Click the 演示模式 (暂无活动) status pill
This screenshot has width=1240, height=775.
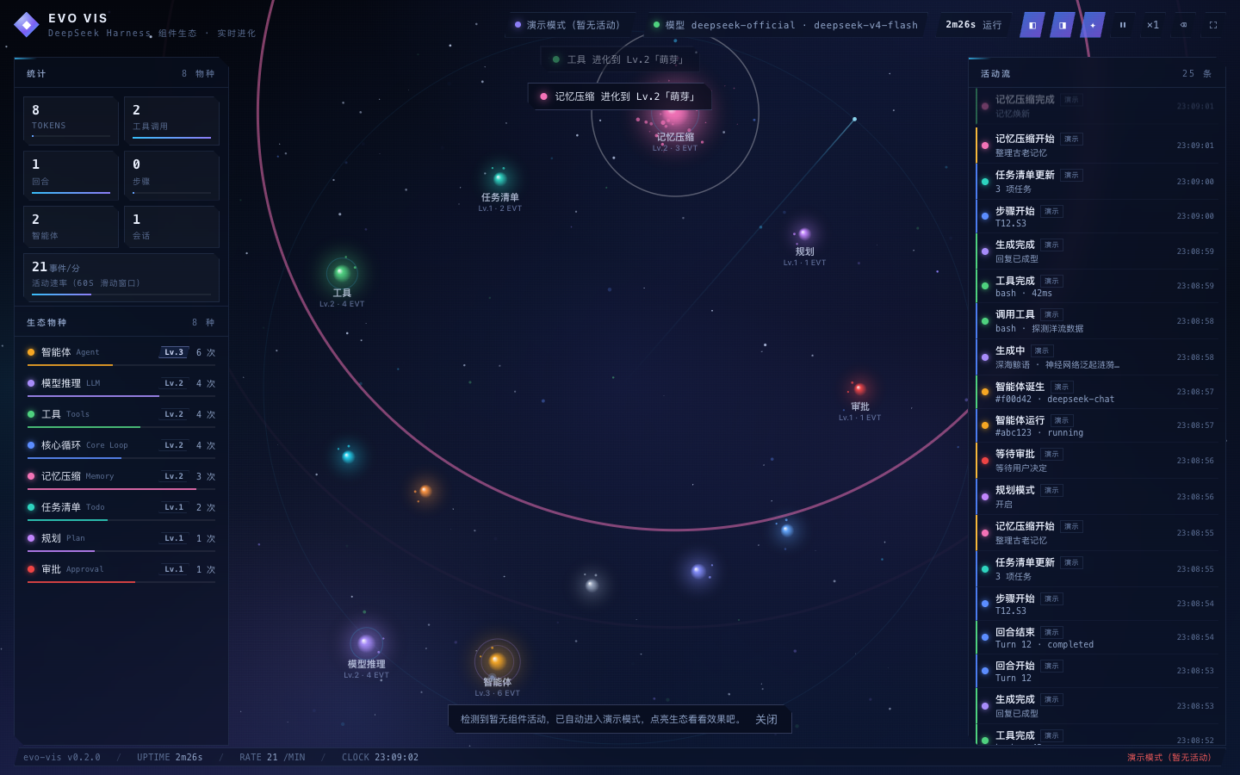tap(567, 25)
